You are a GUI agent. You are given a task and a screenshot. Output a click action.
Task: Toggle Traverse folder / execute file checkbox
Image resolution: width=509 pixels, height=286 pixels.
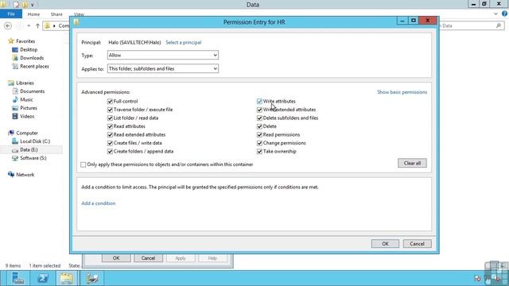(x=110, y=110)
